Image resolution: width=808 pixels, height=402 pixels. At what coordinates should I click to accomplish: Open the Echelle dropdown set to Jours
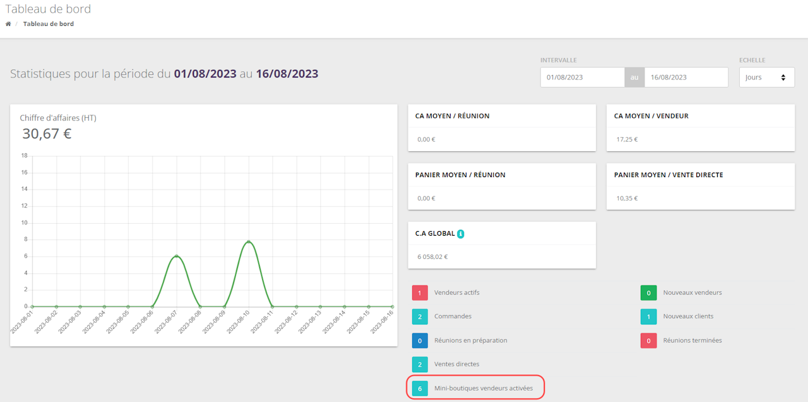coord(766,78)
